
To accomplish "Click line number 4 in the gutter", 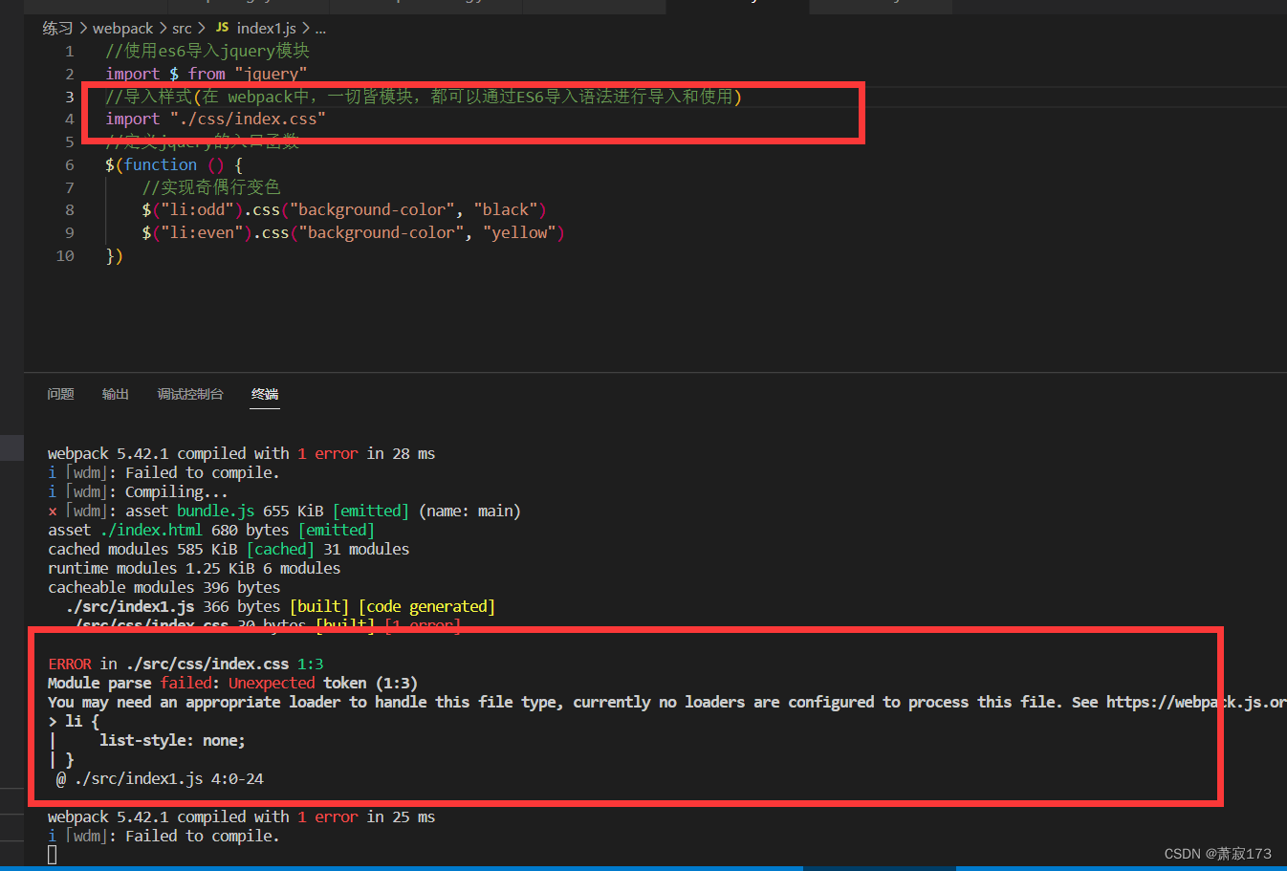I will (x=69, y=119).
